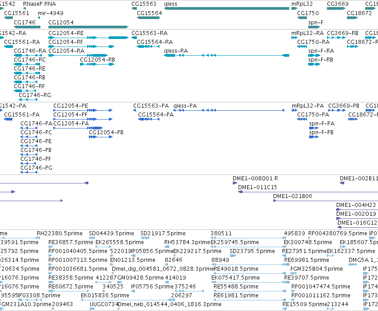Select transcript CG1746-RA

27,55
